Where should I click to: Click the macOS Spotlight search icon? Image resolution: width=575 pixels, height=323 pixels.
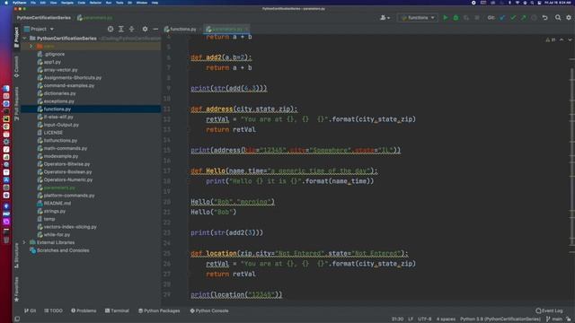[532, 3]
